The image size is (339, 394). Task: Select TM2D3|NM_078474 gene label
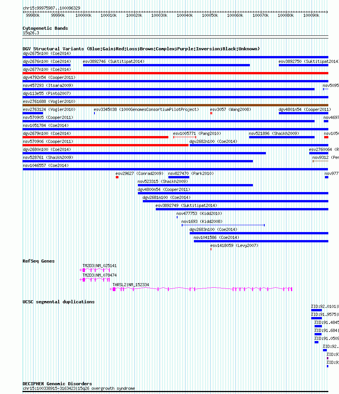pos(99,275)
